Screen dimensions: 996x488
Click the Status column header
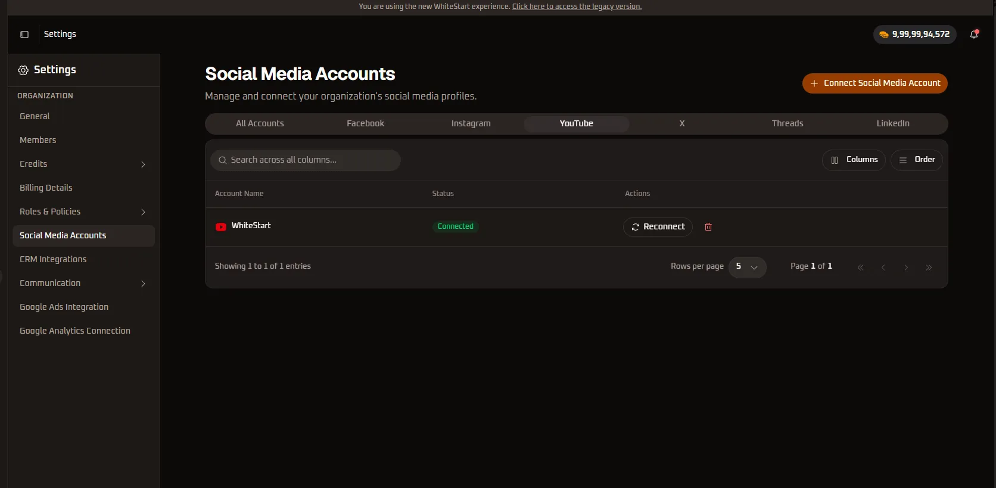tap(443, 194)
